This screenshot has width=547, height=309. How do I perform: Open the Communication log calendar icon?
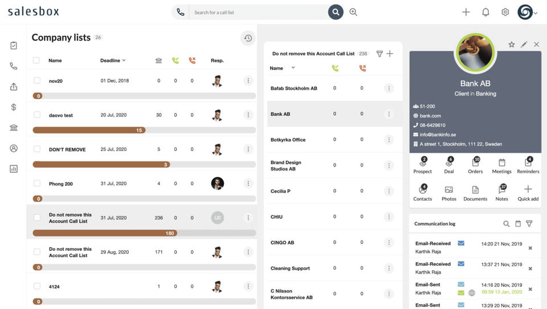point(518,224)
